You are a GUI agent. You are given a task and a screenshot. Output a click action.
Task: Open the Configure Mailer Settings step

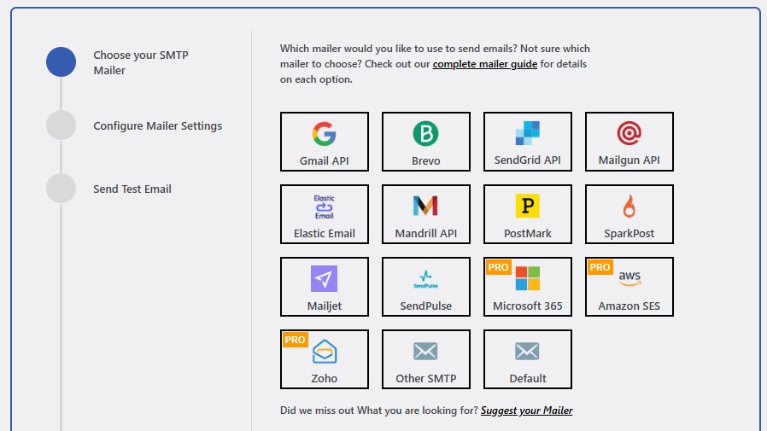coord(157,126)
